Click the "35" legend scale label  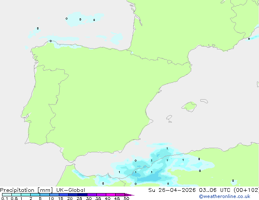(98, 198)
